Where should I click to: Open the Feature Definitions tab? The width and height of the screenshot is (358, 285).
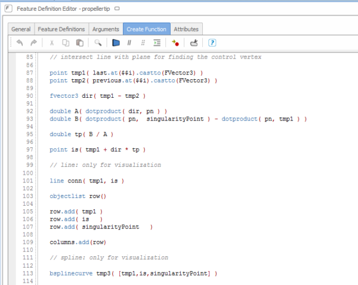pos(61,29)
